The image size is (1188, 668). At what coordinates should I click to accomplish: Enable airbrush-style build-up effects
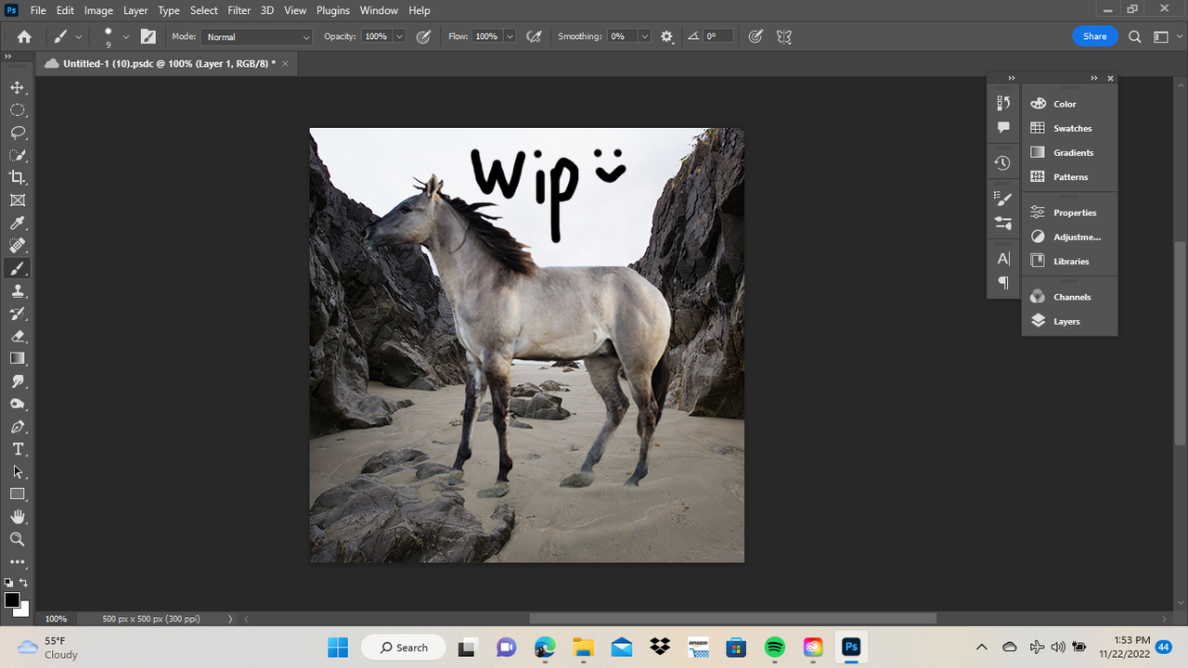point(534,36)
